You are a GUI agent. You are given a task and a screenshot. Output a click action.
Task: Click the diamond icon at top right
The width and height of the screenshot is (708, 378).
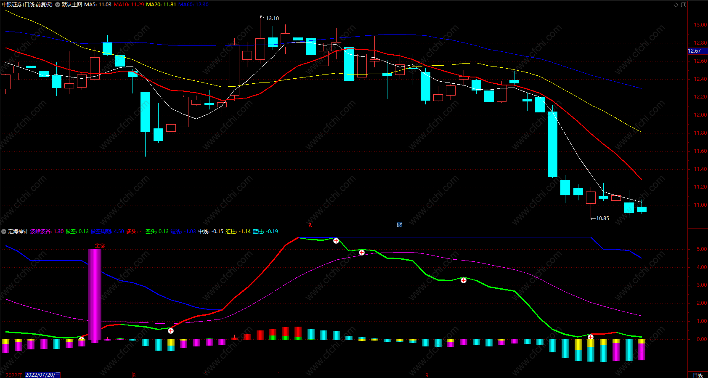pos(676,5)
